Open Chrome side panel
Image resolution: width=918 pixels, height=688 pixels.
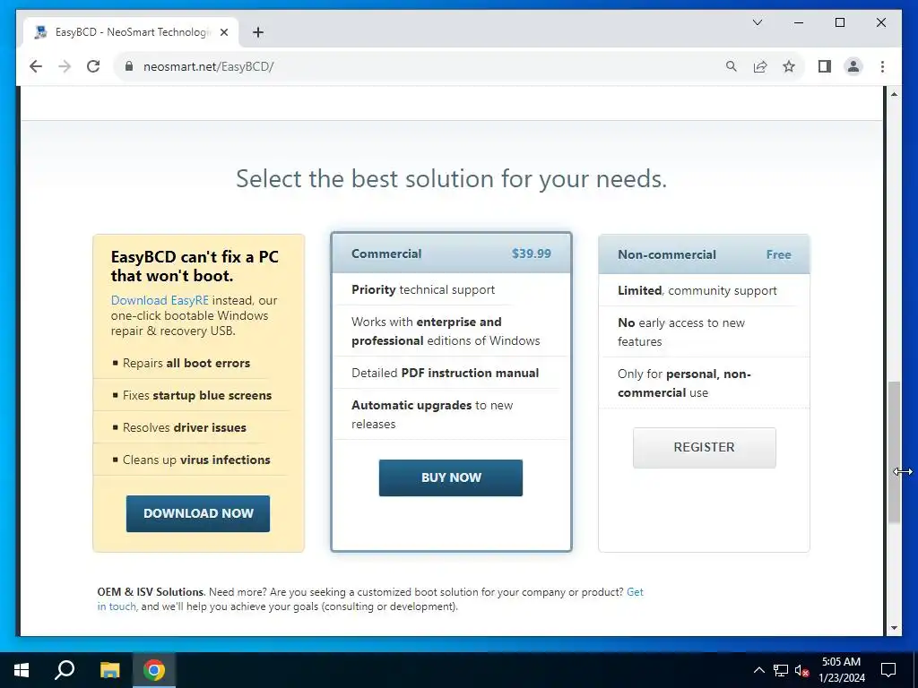point(825,66)
